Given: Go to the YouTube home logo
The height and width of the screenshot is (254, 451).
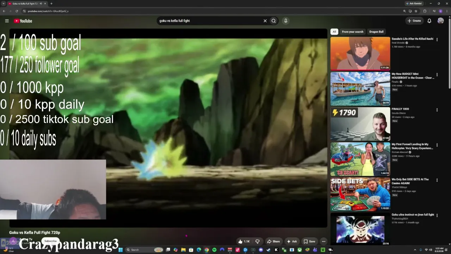Looking at the screenshot, I should tap(23, 21).
